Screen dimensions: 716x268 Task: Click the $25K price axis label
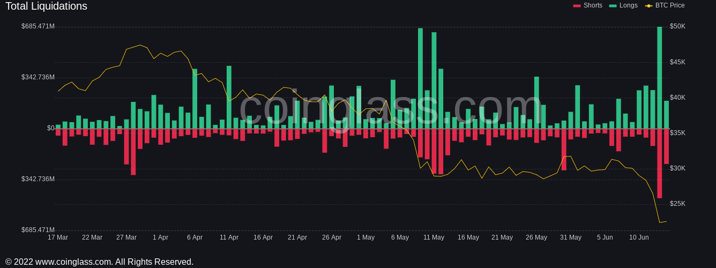(677, 204)
